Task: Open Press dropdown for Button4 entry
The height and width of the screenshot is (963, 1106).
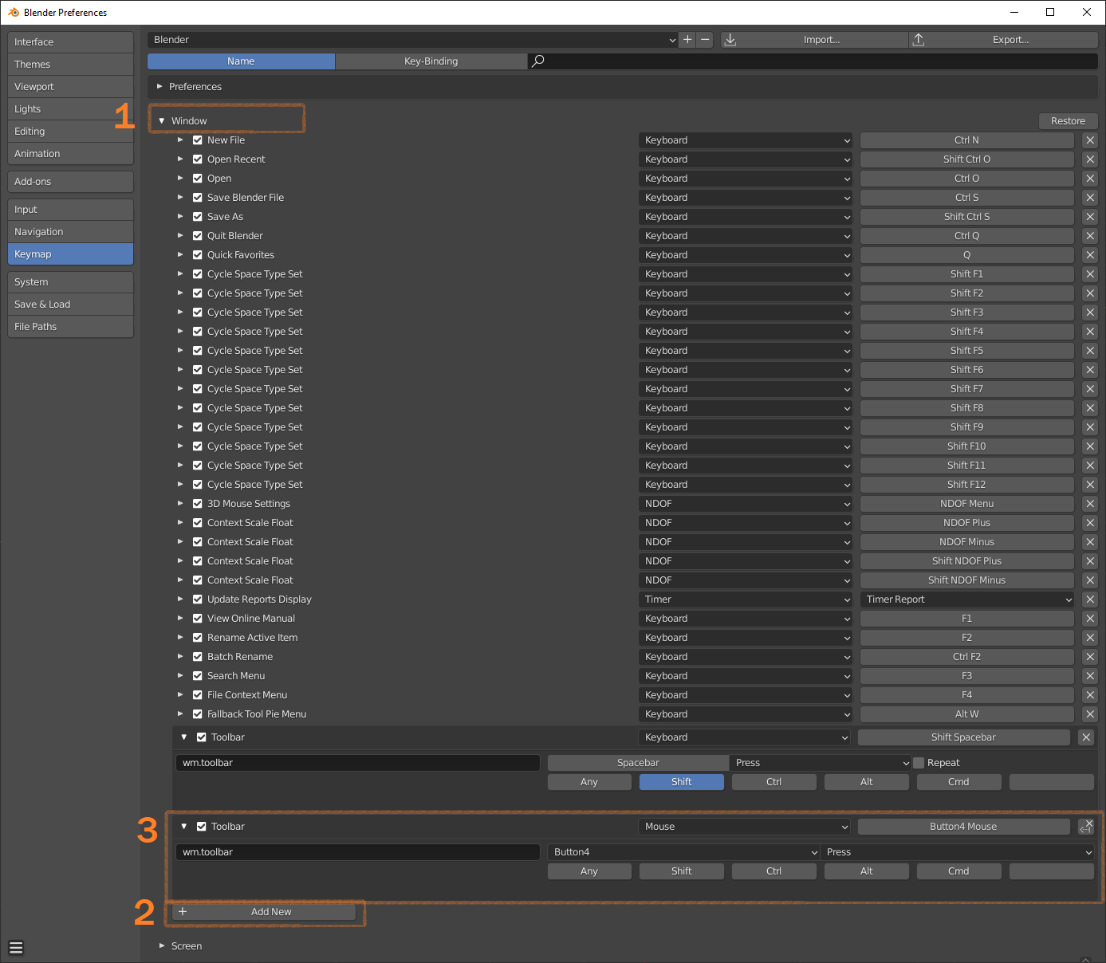Action: [958, 852]
